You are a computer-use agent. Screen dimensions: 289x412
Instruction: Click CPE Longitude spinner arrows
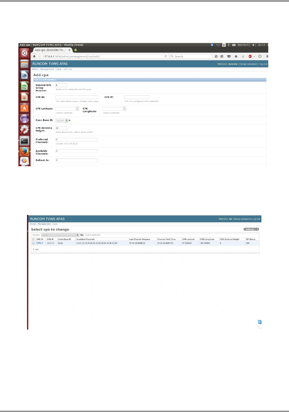pos(124,109)
